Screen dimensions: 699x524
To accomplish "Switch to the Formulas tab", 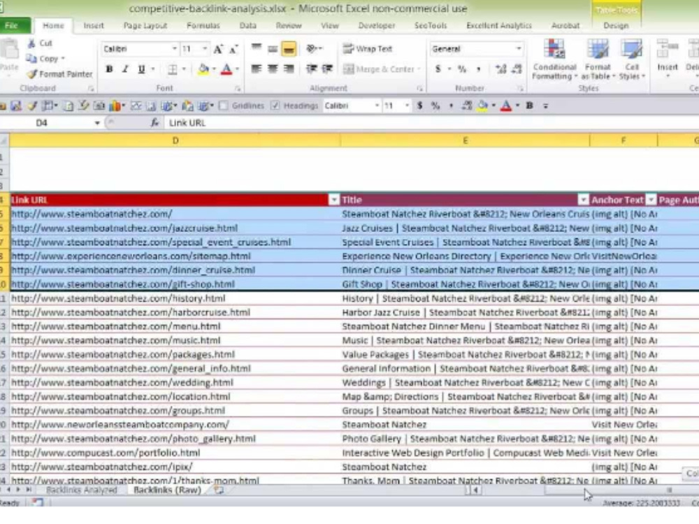I will [x=203, y=26].
